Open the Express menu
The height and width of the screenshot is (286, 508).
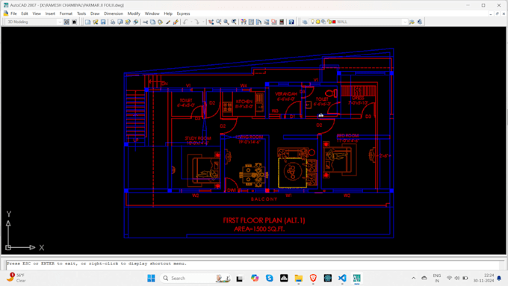point(183,13)
